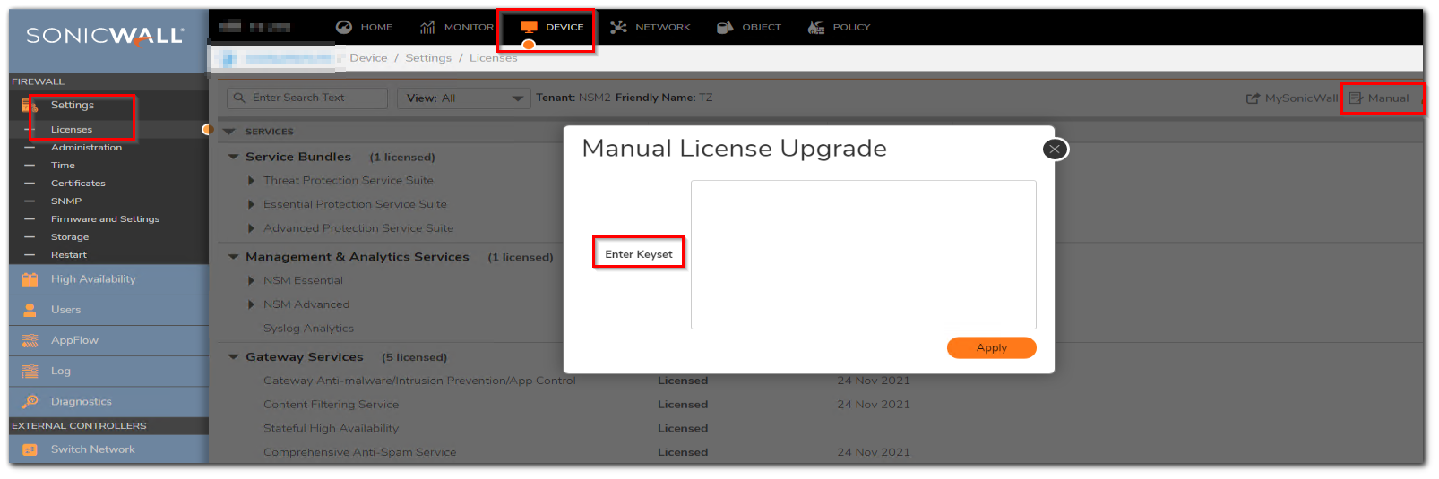Click the Manual button
Screen dimensions: 1439x479
pos(1379,98)
